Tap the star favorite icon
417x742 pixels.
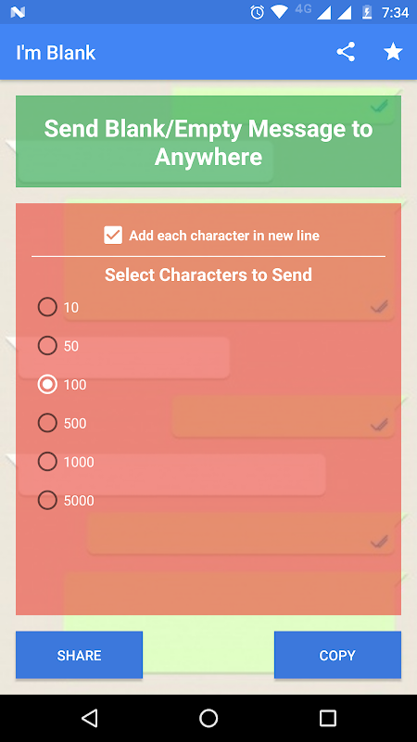click(x=393, y=52)
